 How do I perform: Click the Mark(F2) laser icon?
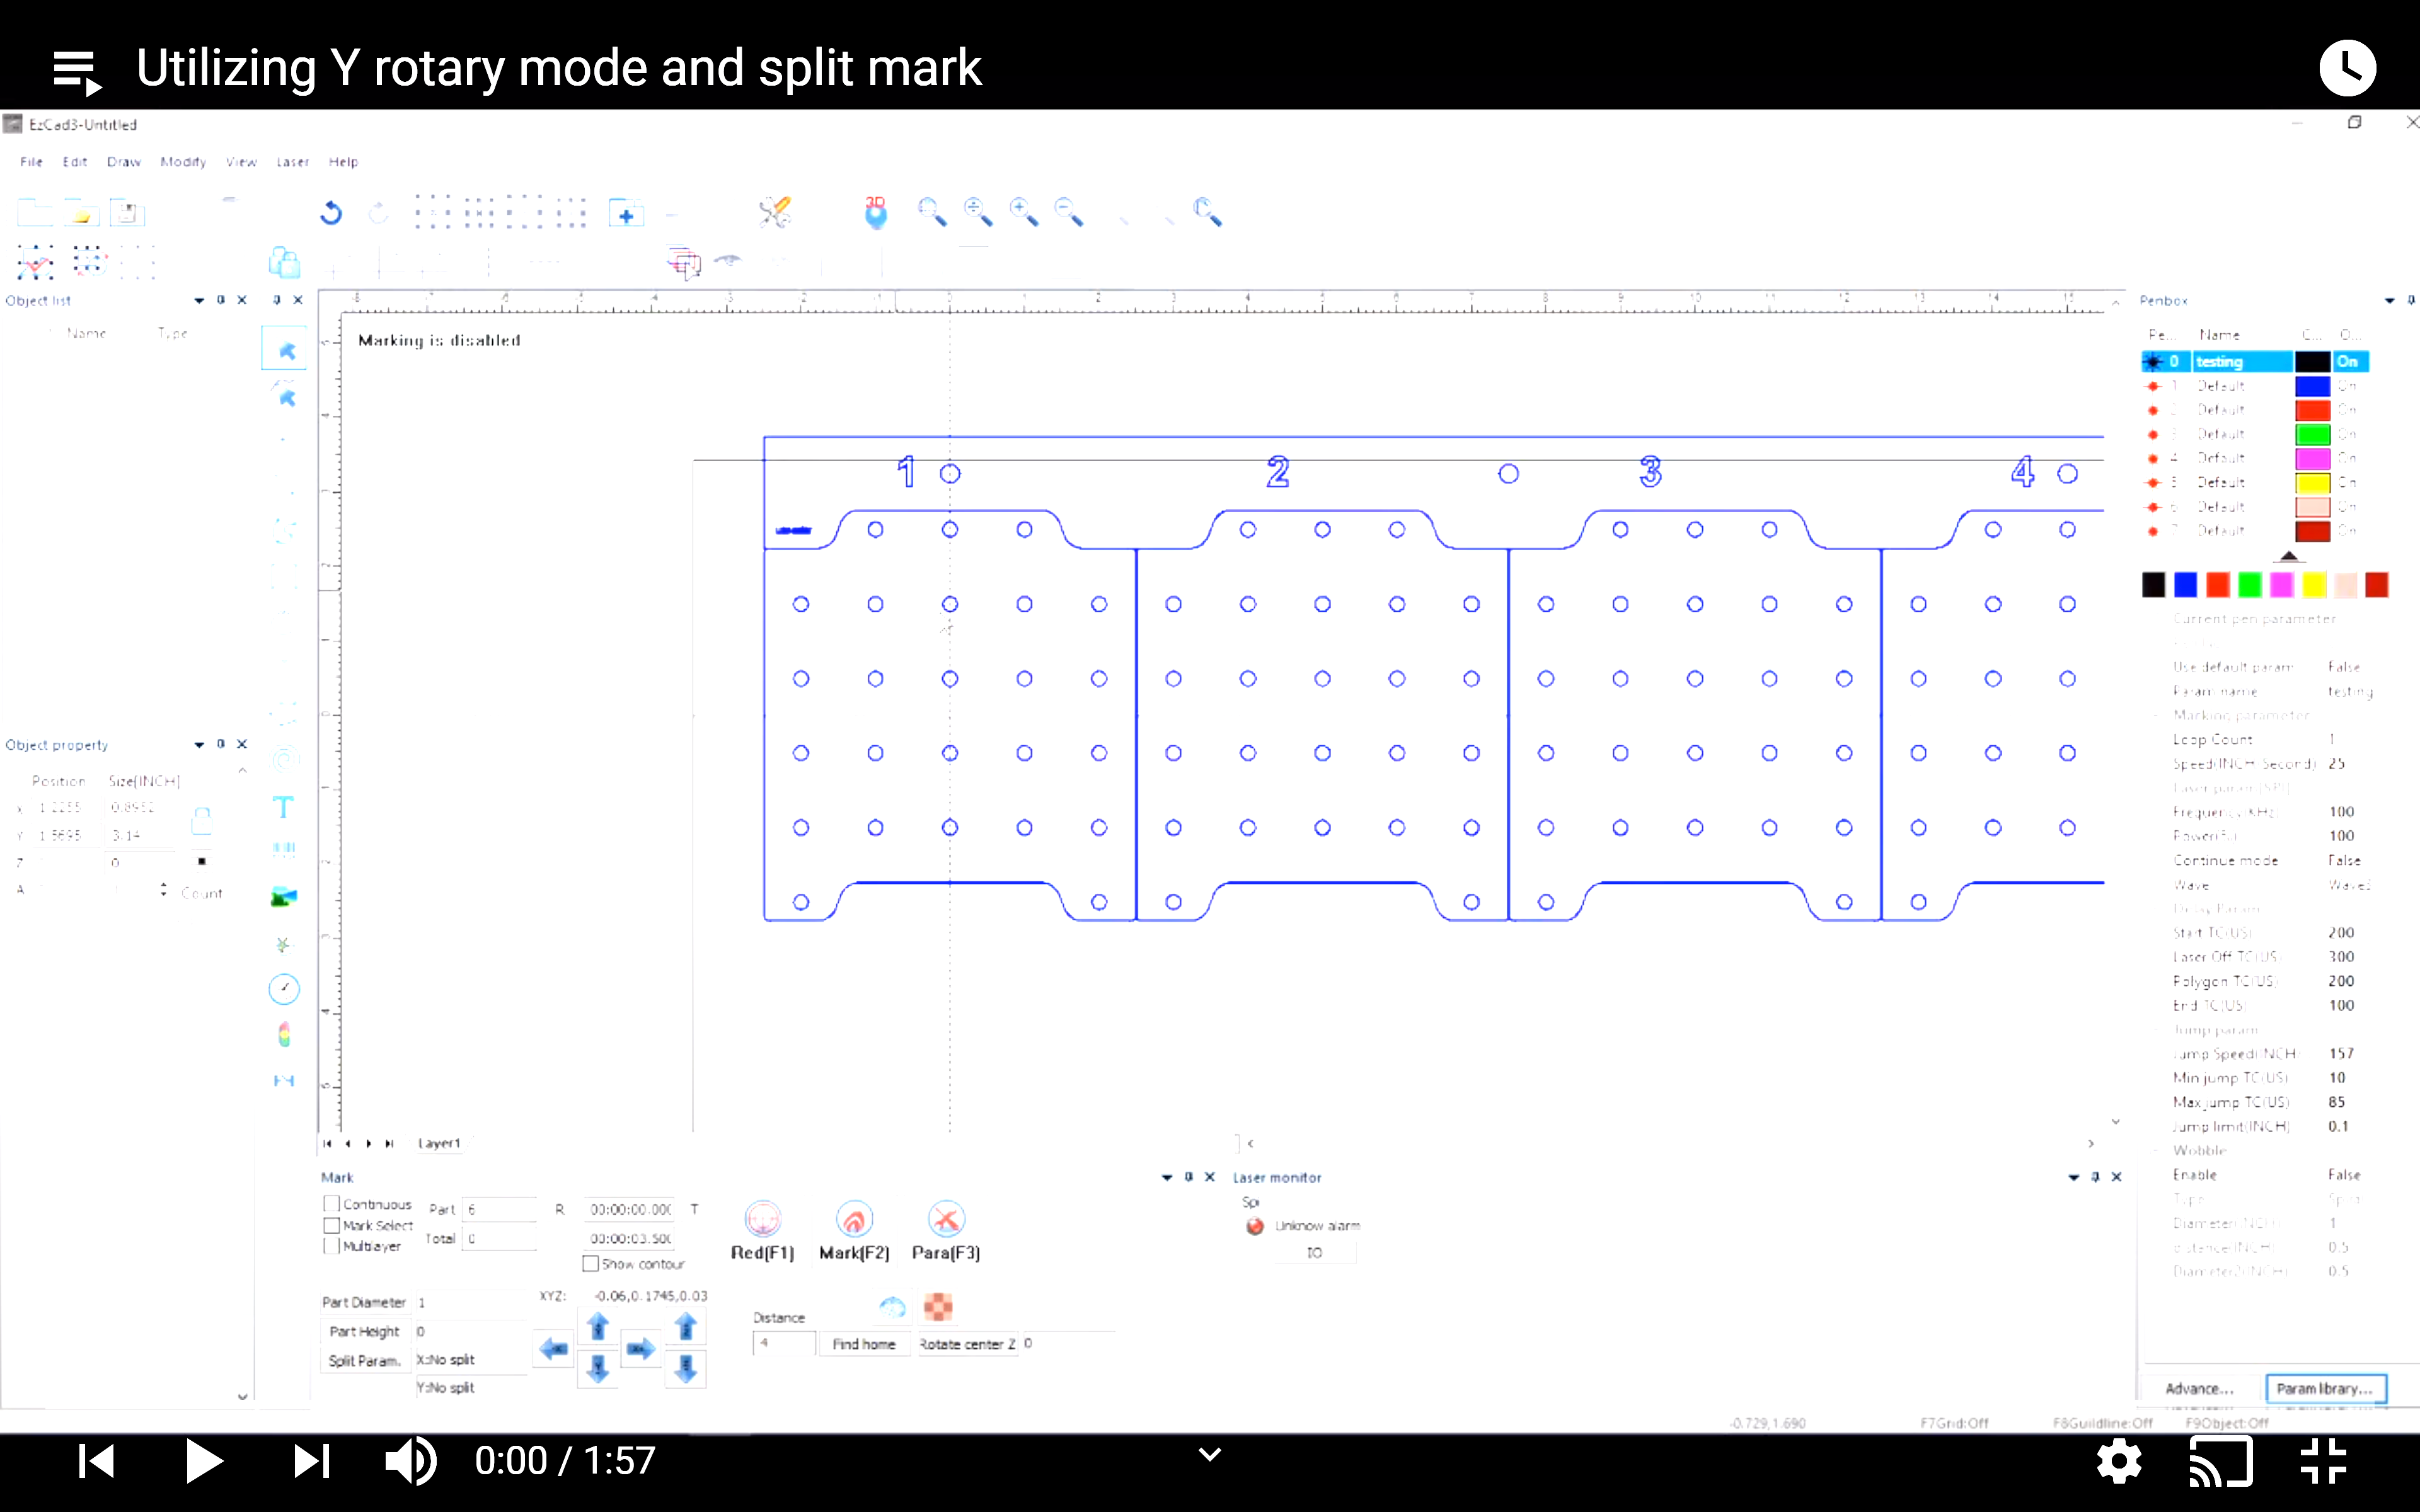click(854, 1220)
